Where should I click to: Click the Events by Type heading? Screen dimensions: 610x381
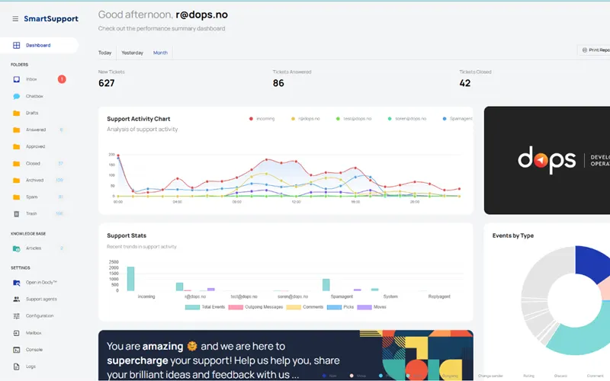(x=512, y=235)
